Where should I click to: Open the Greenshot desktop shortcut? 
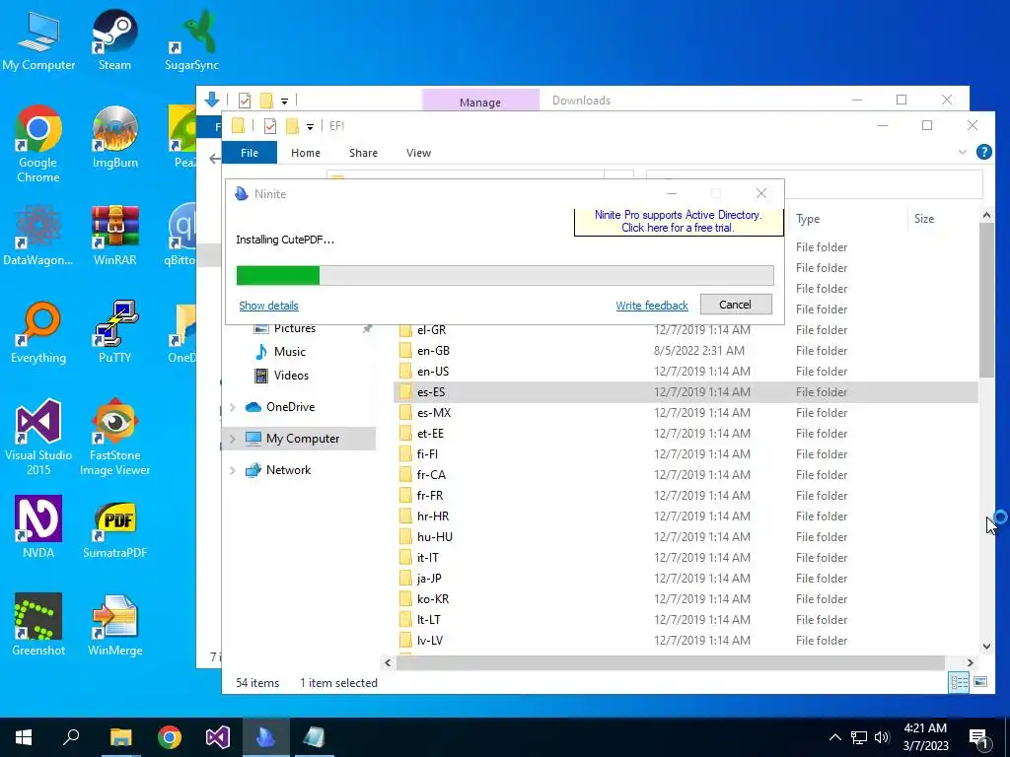coord(38,624)
